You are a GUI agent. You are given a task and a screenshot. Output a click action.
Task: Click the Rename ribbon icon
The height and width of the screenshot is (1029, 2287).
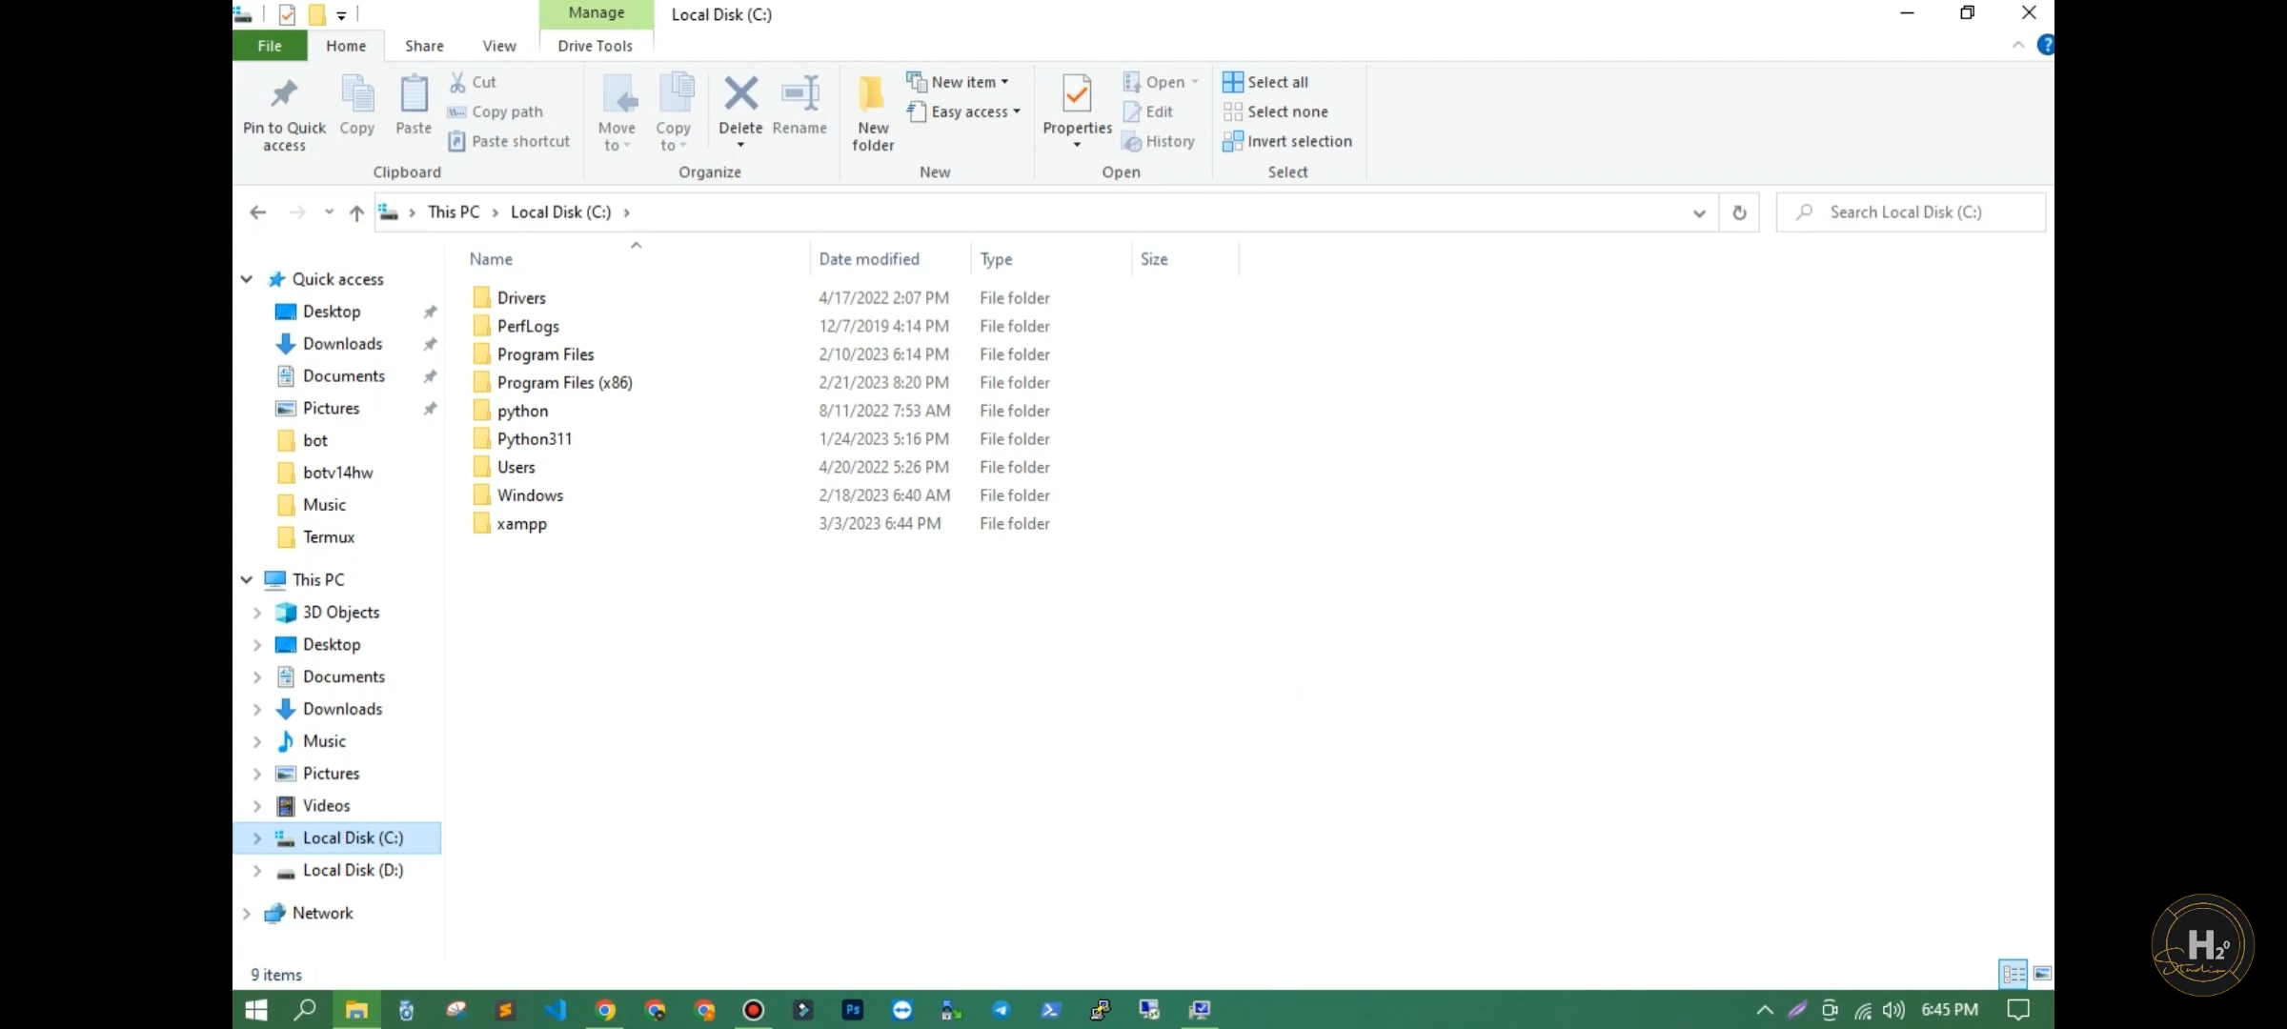pyautogui.click(x=799, y=93)
